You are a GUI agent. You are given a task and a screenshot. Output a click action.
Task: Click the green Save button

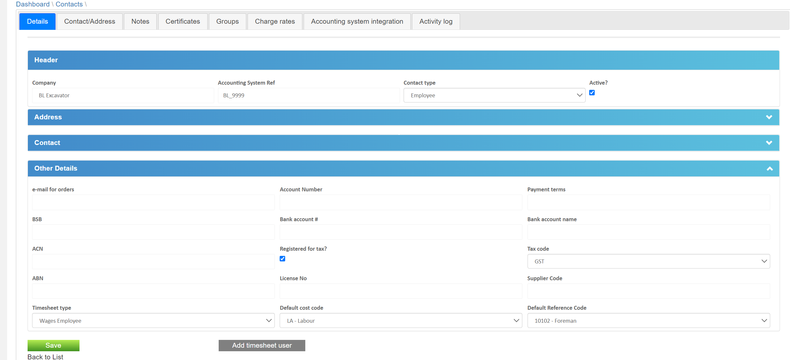53,345
